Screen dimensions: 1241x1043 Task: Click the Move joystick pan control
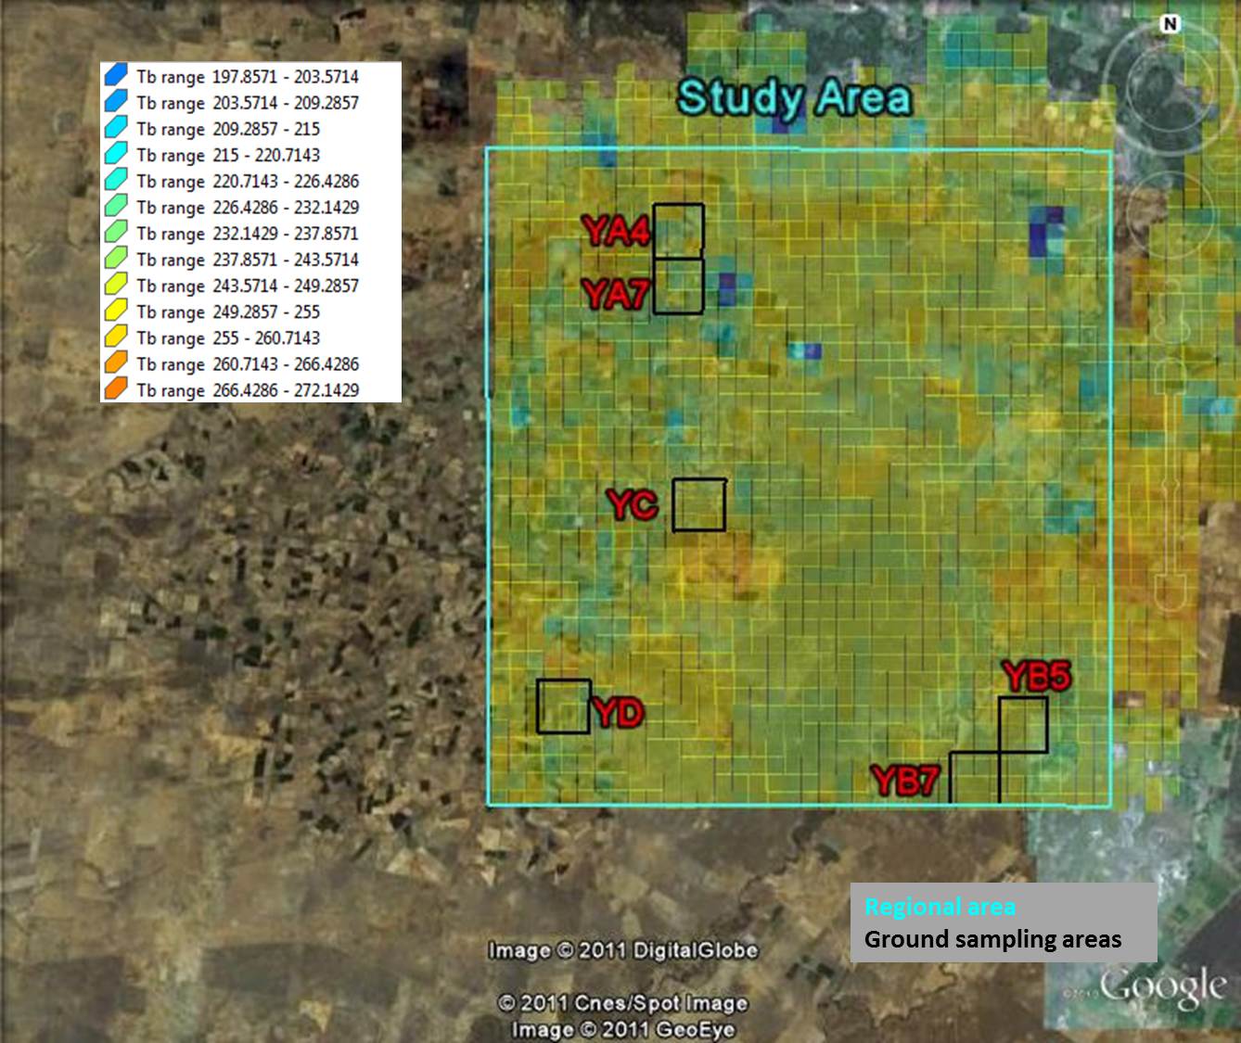point(1170,212)
